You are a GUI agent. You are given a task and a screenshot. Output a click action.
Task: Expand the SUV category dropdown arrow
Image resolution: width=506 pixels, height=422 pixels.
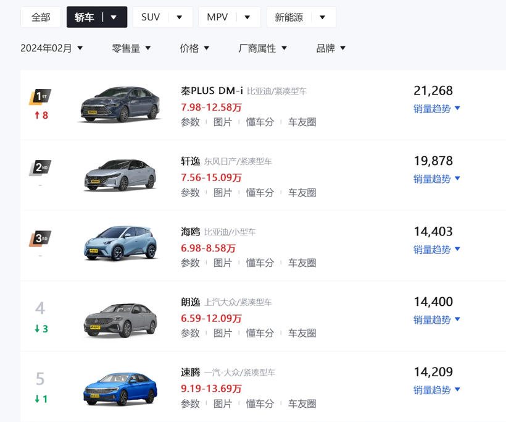pyautogui.click(x=180, y=17)
